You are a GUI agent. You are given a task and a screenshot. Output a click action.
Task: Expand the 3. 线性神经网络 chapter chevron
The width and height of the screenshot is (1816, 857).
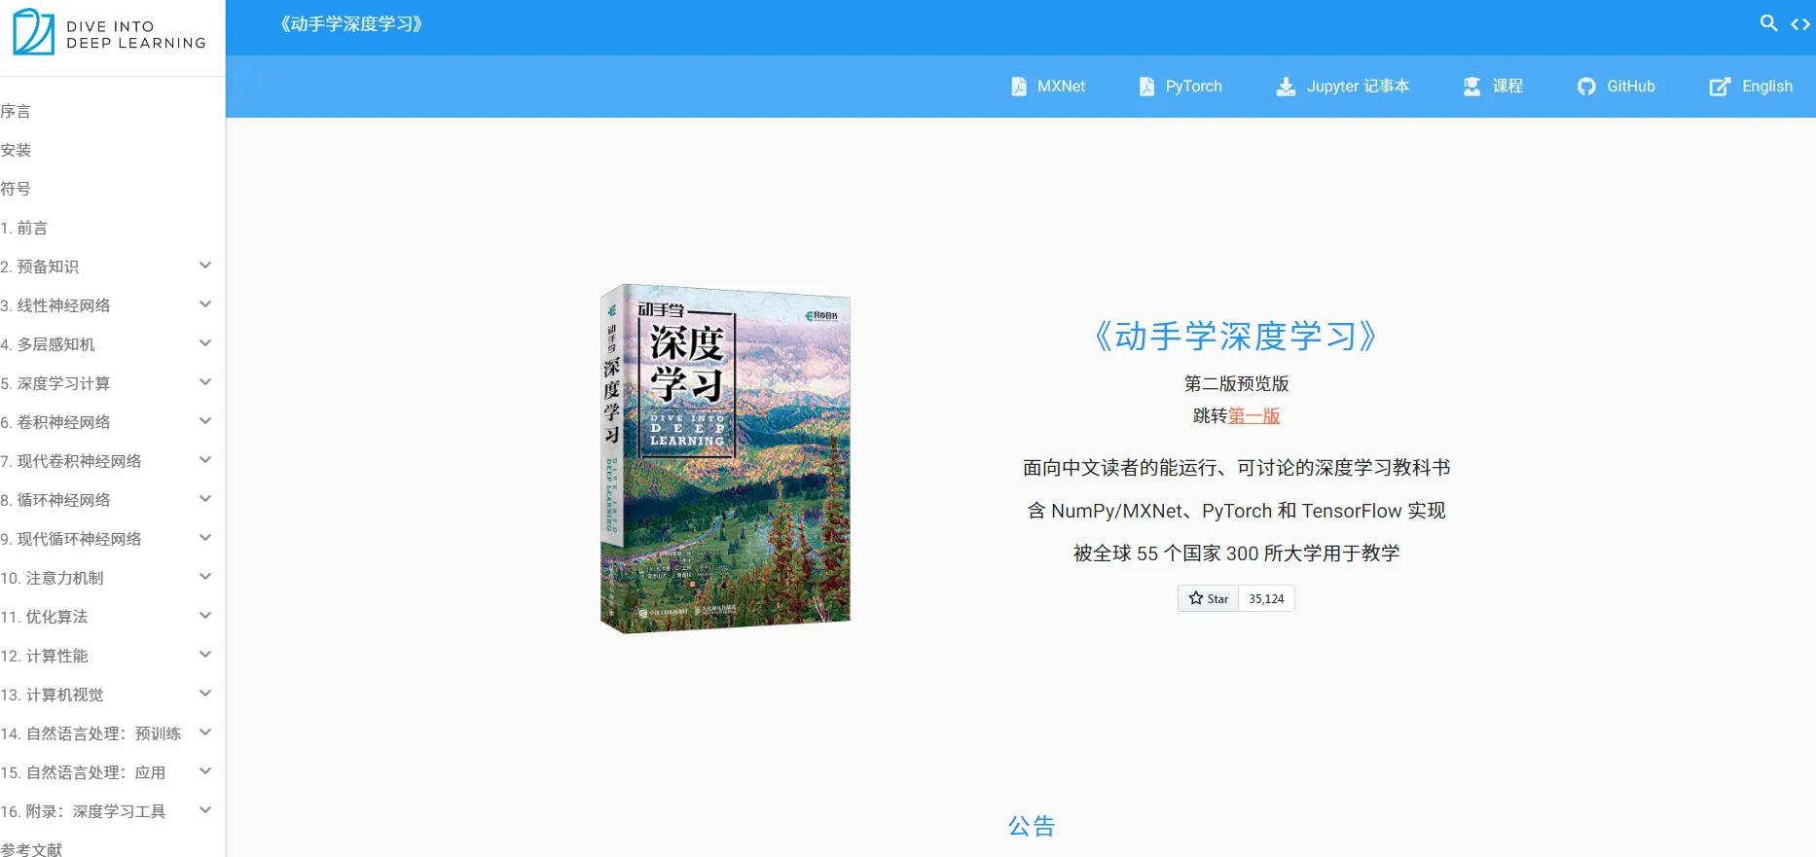205,304
